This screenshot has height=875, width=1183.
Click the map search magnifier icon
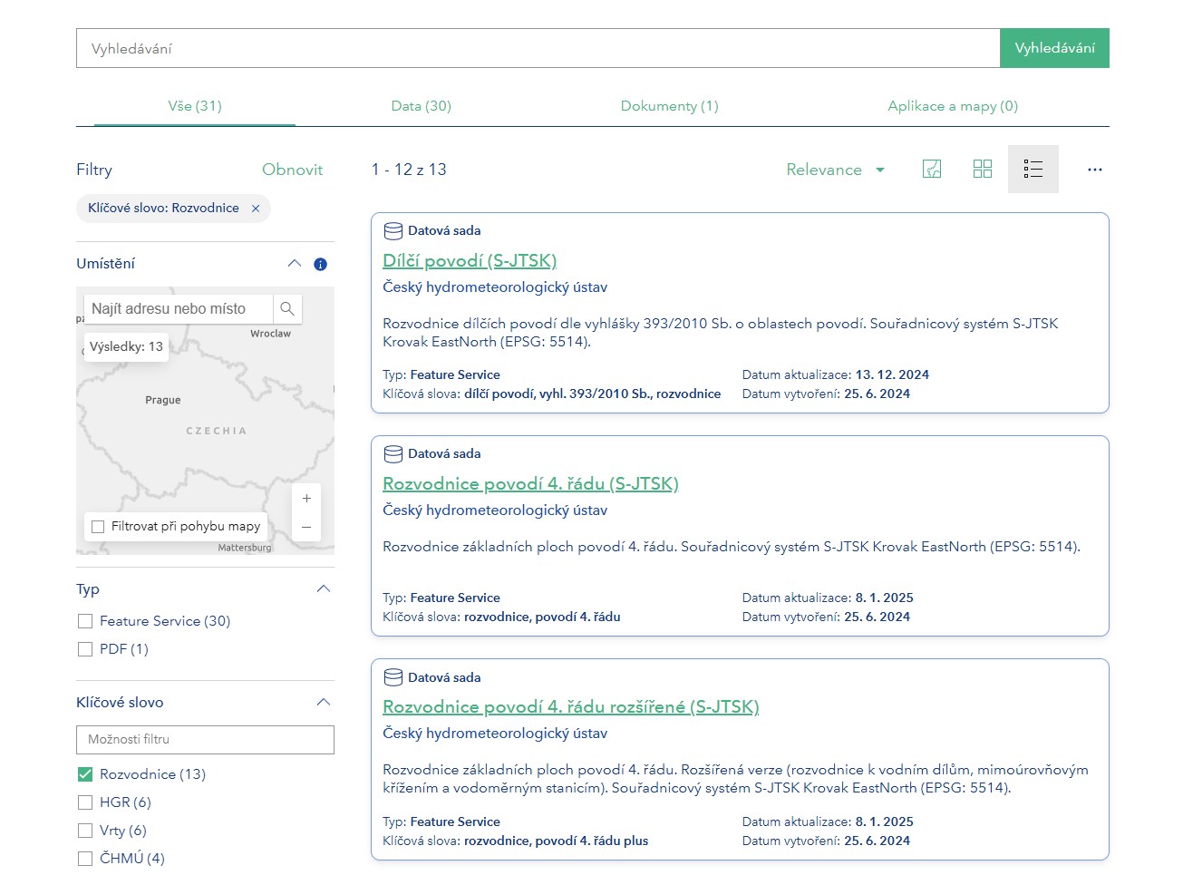coord(287,309)
